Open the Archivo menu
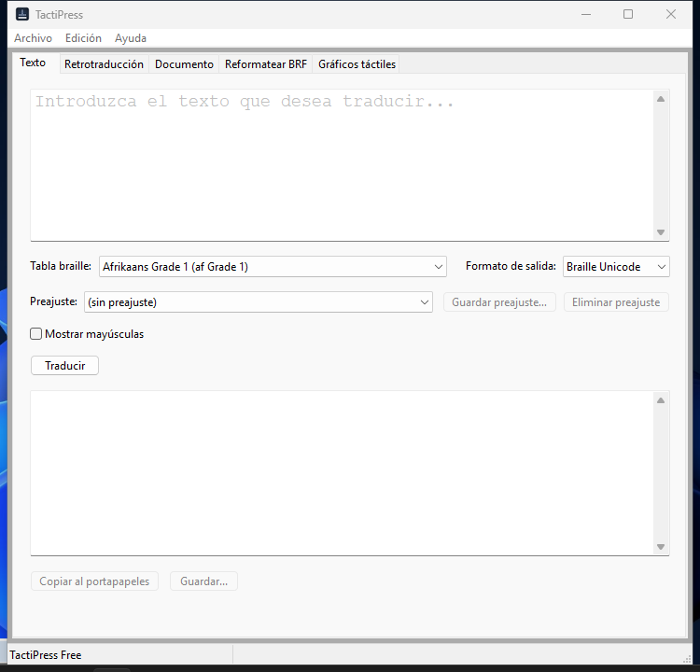The width and height of the screenshot is (700, 672). (33, 38)
